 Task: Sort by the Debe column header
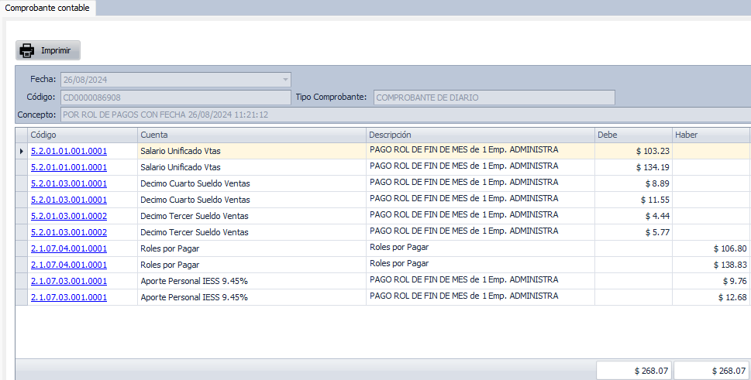632,135
